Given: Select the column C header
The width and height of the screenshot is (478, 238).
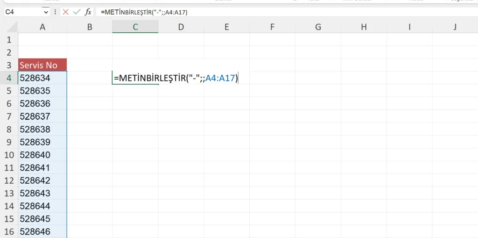Looking at the screenshot, I should 135,27.
